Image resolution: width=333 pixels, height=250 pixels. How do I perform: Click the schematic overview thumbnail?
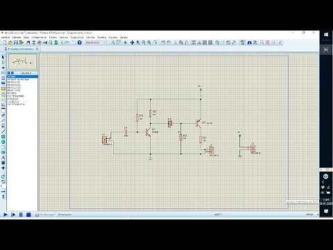click(x=22, y=62)
